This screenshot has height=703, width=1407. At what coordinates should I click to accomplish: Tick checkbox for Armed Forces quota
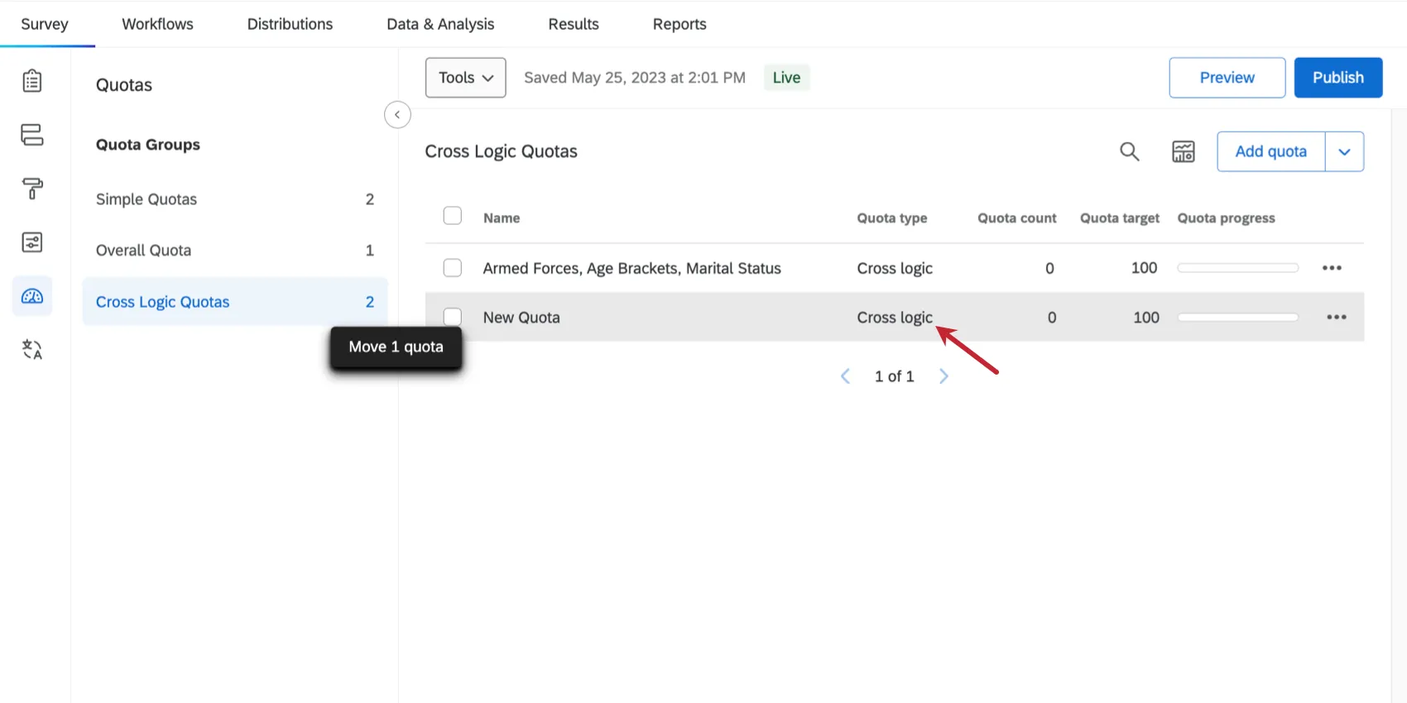[x=453, y=268]
